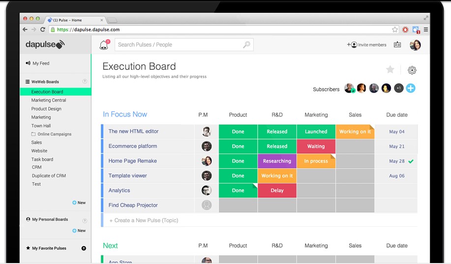Open Template viewer pulse
The width and height of the screenshot is (451, 264).
[128, 176]
